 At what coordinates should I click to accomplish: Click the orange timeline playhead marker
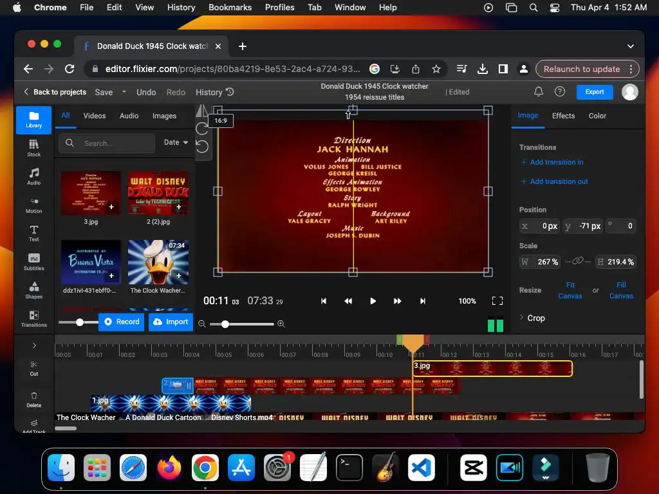tap(413, 343)
